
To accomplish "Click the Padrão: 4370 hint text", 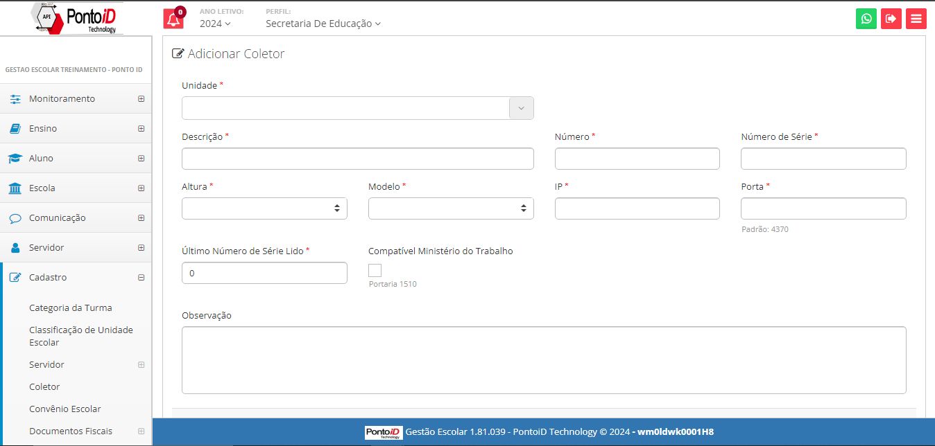I will pyautogui.click(x=765, y=229).
